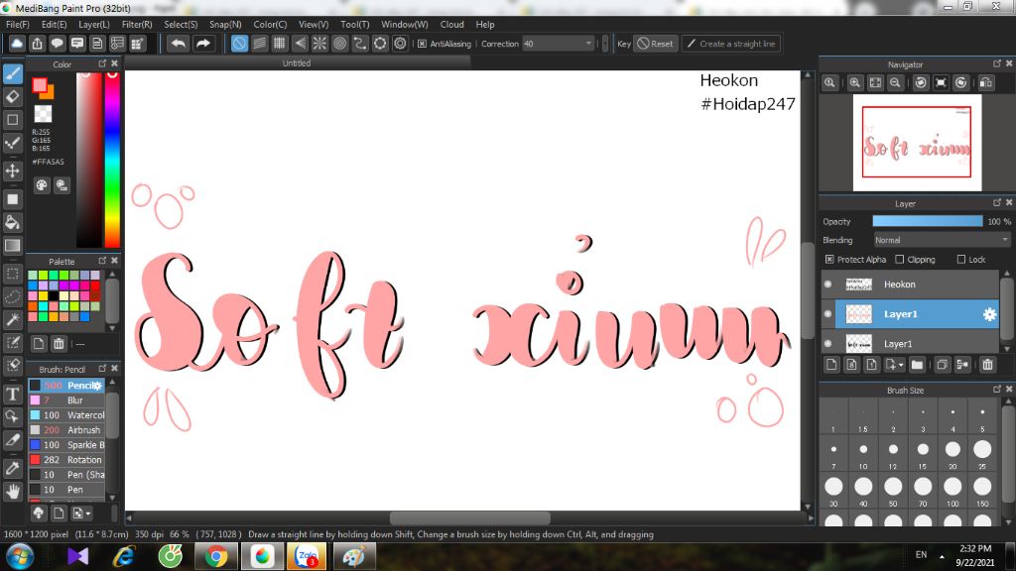The height and width of the screenshot is (571, 1016).
Task: Hide the bottom Layer1
Action: click(828, 344)
